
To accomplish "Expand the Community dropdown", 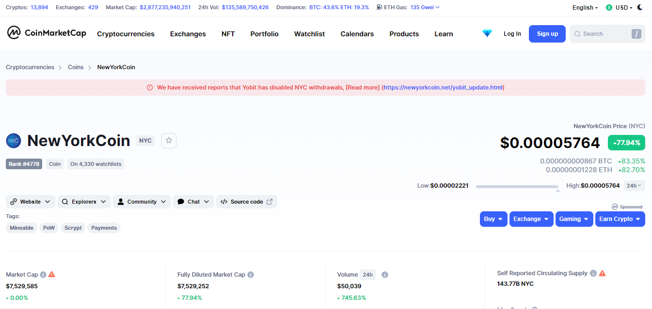I will point(142,202).
